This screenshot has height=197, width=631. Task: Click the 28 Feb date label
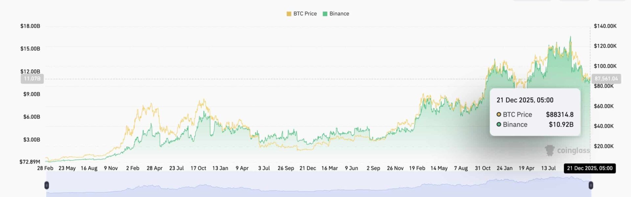[45, 168]
